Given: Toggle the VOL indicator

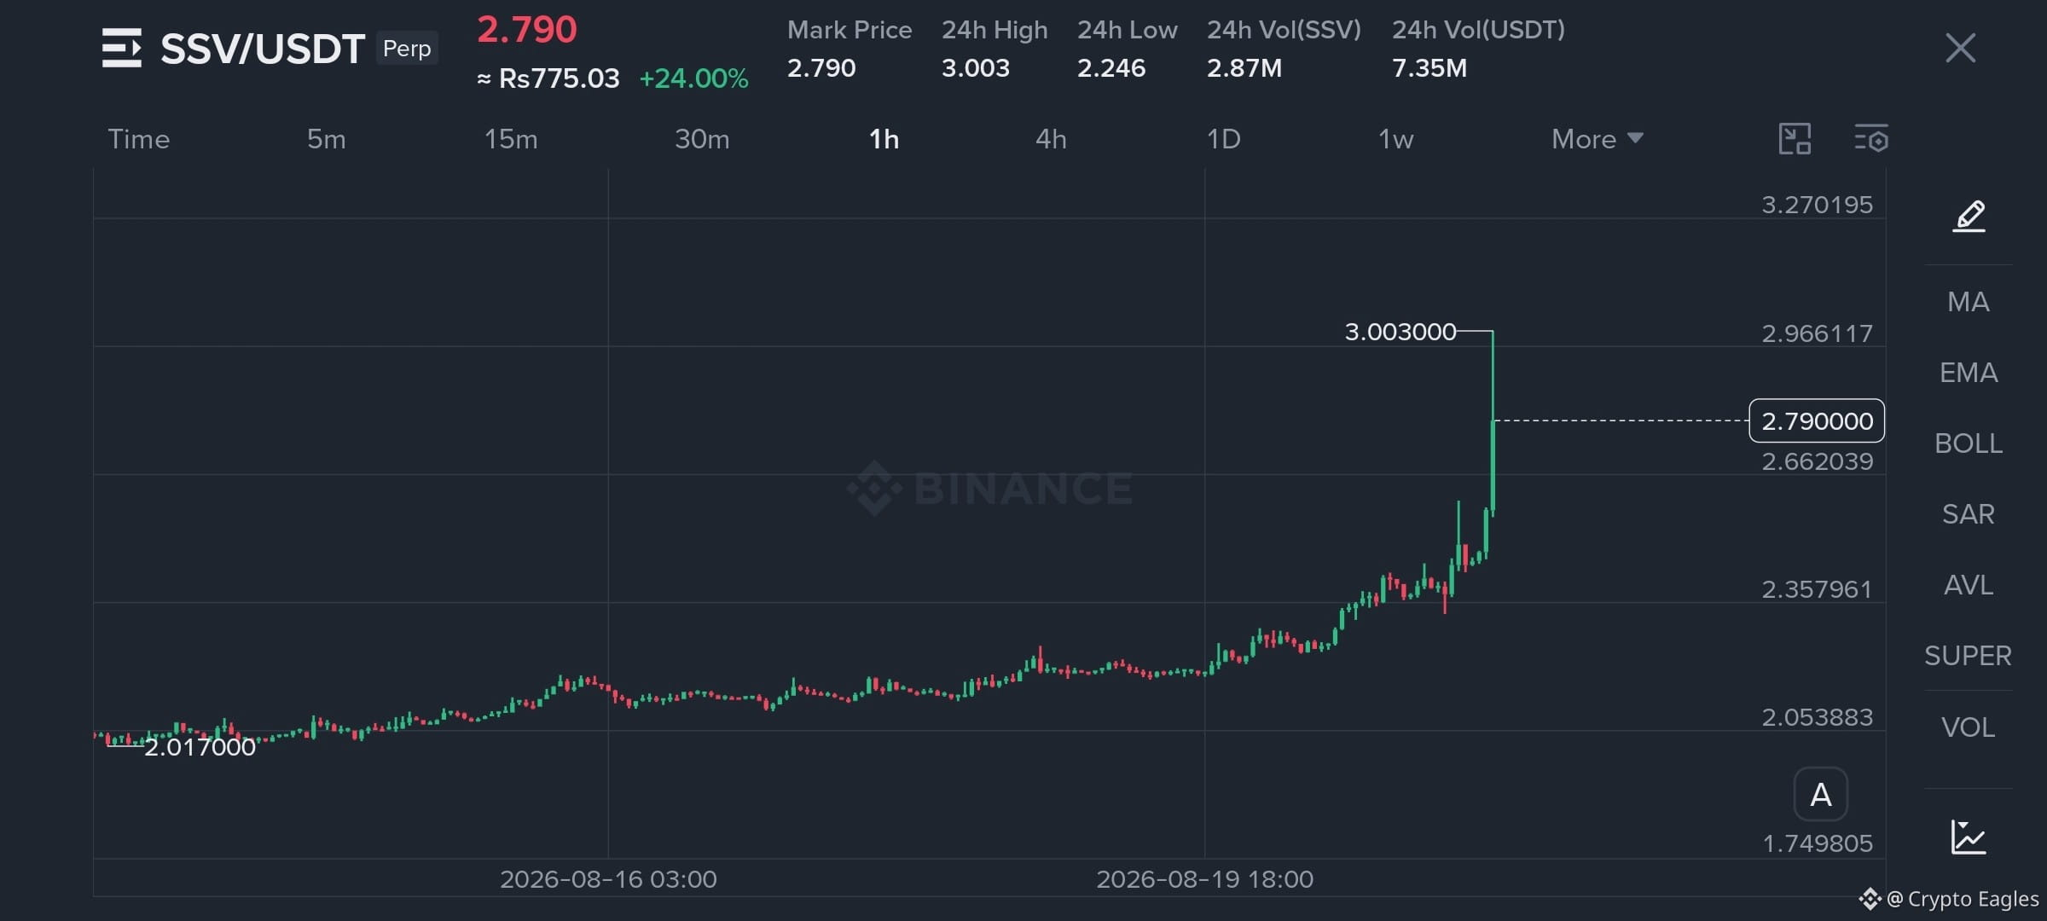Looking at the screenshot, I should click(1969, 727).
